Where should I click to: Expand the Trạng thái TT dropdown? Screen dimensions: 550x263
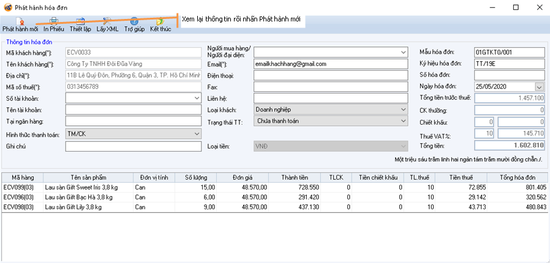(404, 121)
